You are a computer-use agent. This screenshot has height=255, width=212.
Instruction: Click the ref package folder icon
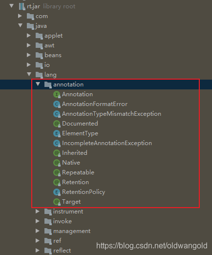point(48,241)
